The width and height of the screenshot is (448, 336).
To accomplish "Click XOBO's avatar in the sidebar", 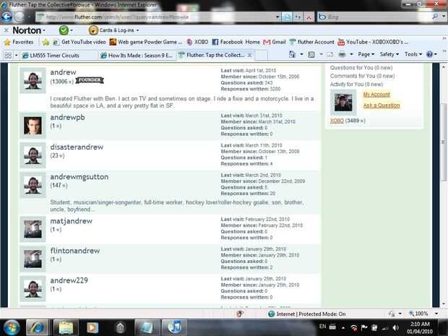I will pos(343,103).
